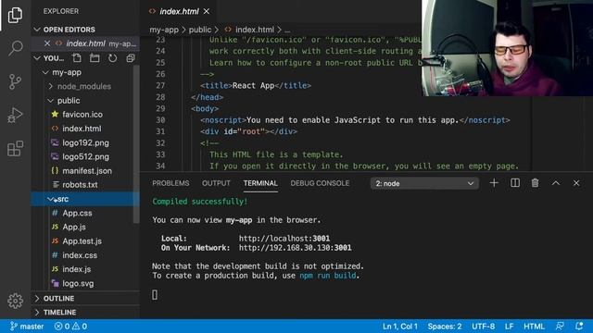Click Ln 1, Col 1 in status bar
The height and width of the screenshot is (333, 593).
(400, 327)
